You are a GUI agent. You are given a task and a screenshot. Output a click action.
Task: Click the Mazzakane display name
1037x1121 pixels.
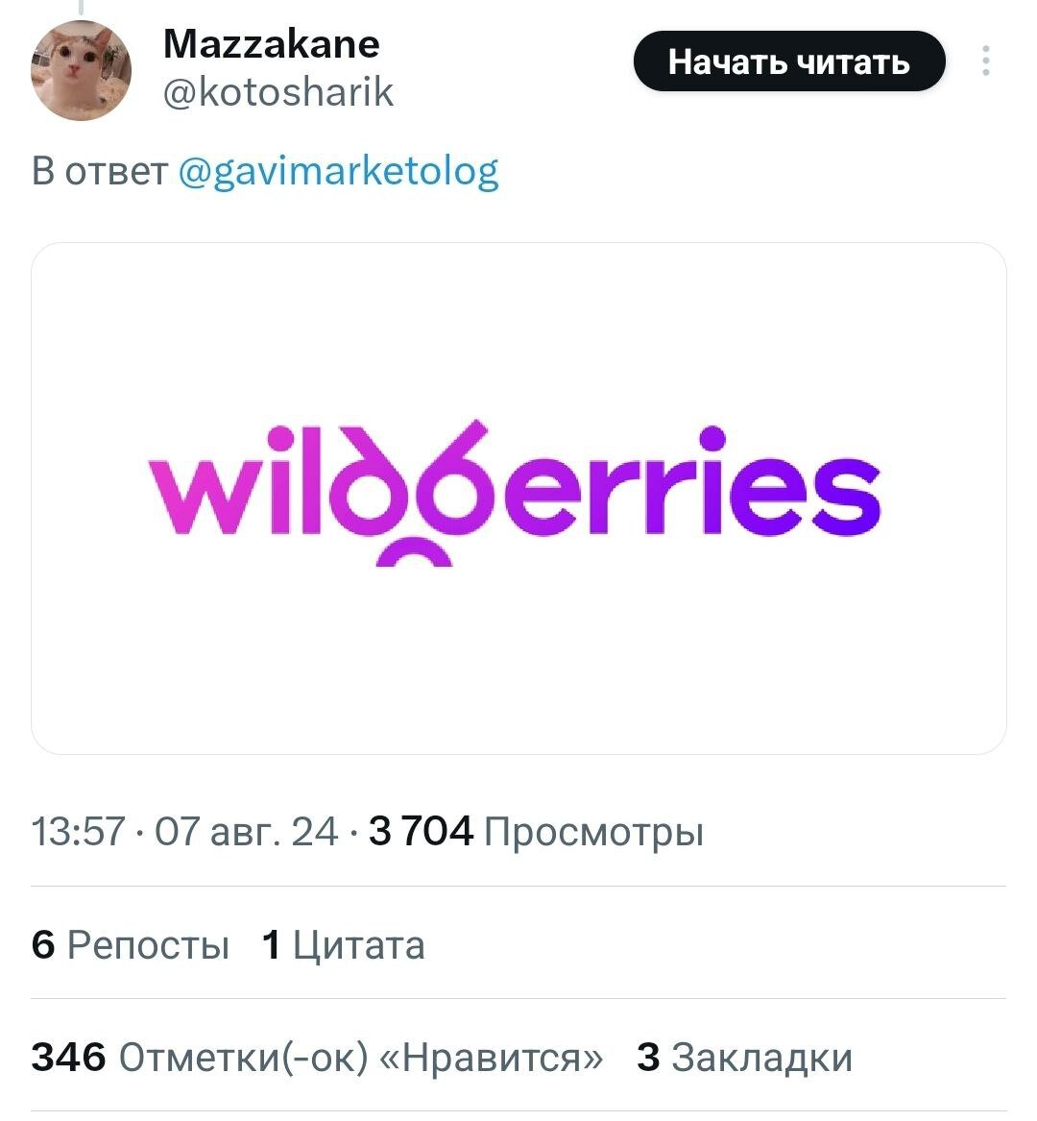(272, 43)
